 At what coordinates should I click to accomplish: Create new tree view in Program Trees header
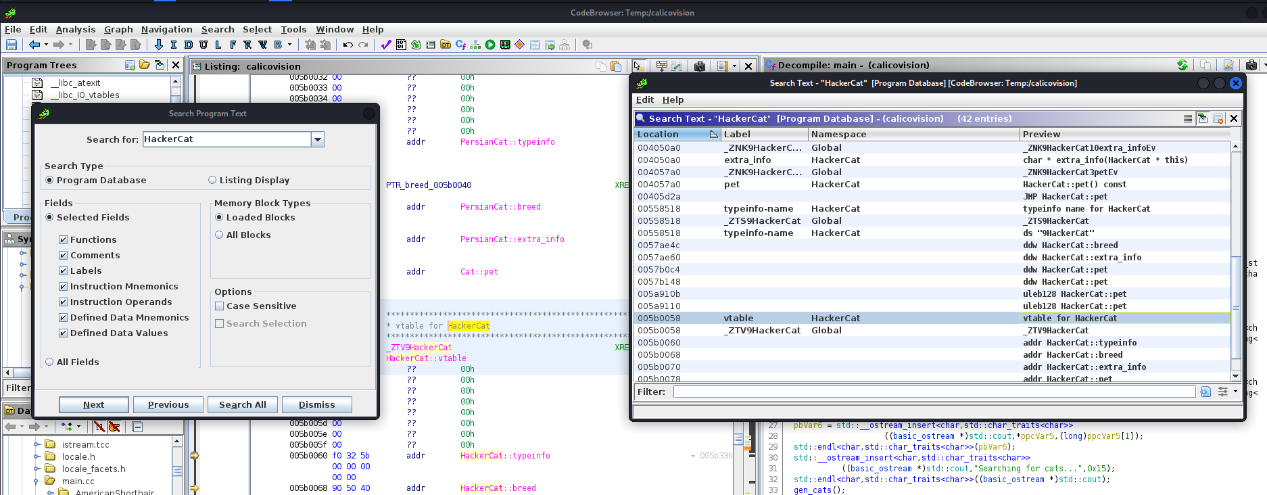coord(130,65)
